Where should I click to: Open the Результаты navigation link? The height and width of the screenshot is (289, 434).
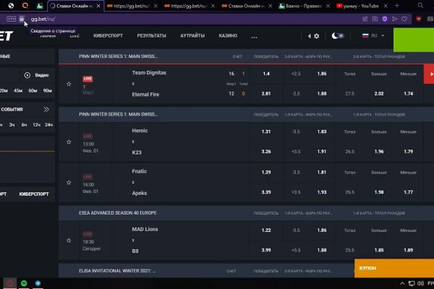point(151,35)
